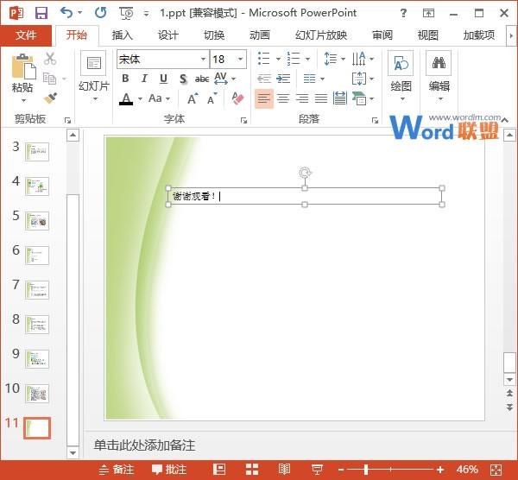Select slide 5 thumbnail
The width and height of the screenshot is (518, 480).
[37, 221]
